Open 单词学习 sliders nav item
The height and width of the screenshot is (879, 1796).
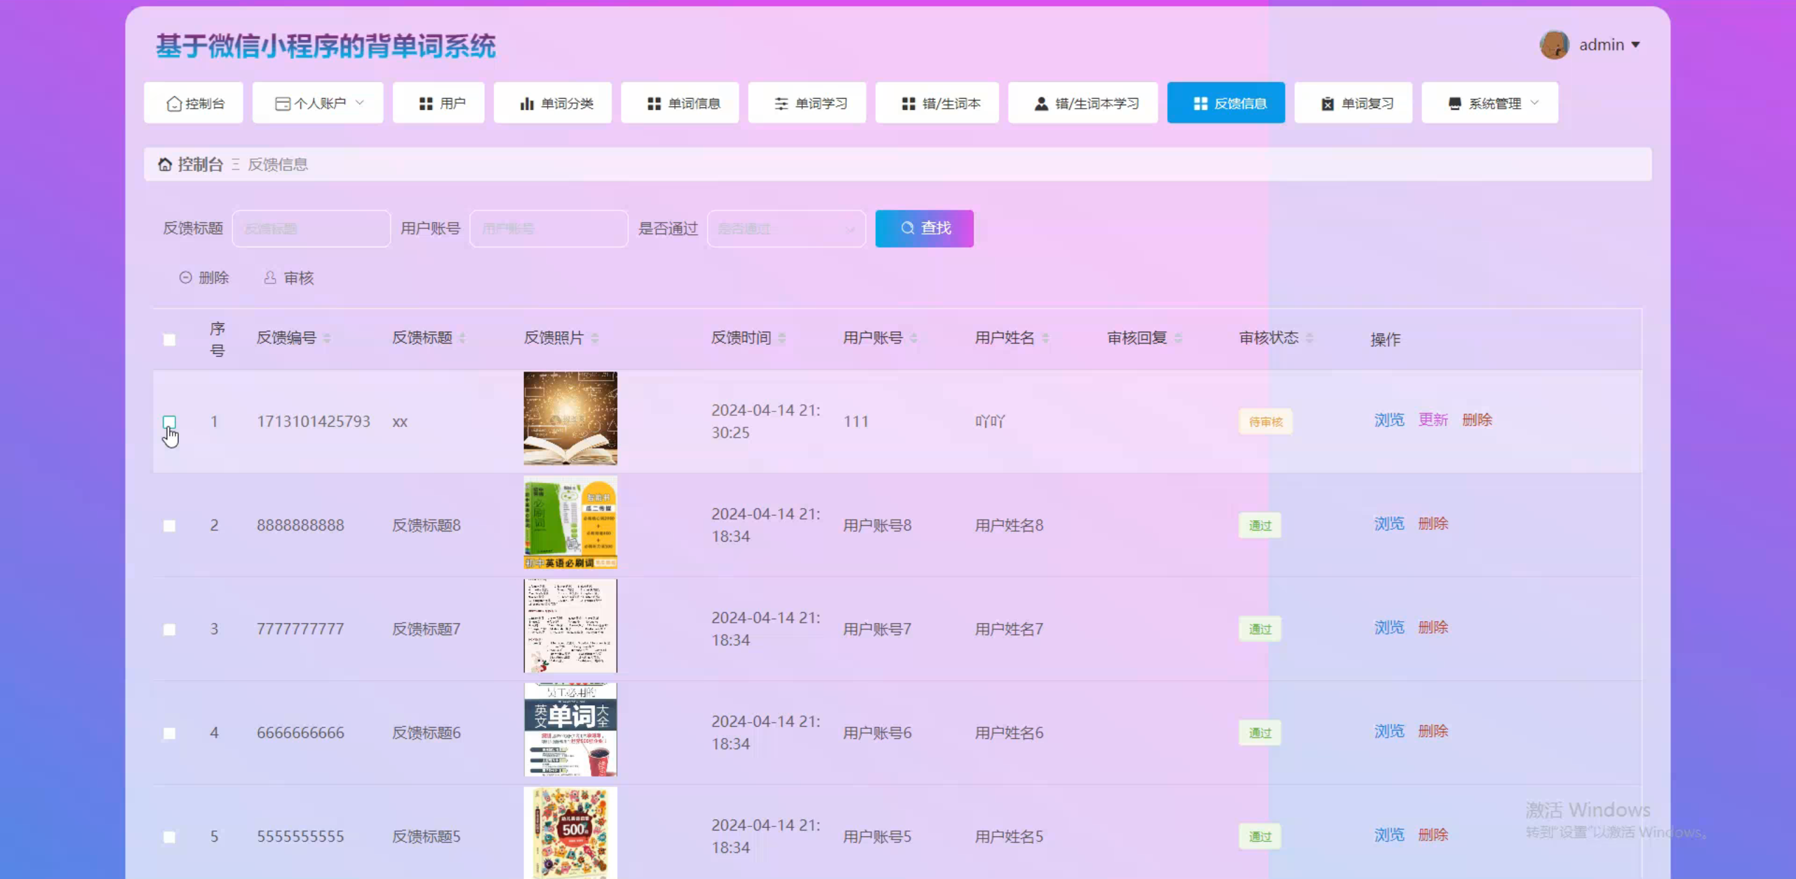(x=807, y=103)
